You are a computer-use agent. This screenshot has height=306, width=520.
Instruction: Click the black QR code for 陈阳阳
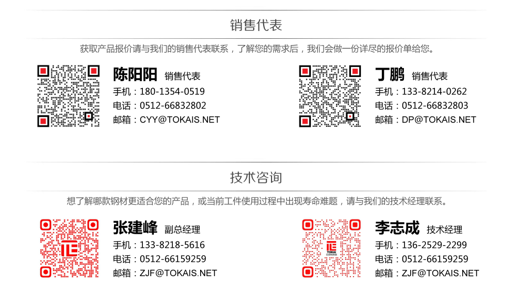pos(68,96)
